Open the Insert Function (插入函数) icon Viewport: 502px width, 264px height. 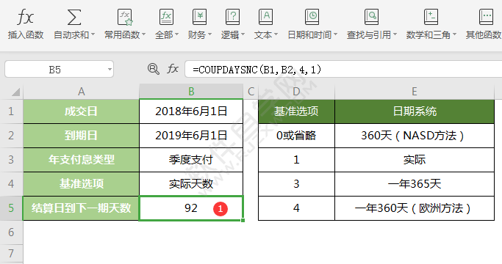pyautogui.click(x=25, y=17)
